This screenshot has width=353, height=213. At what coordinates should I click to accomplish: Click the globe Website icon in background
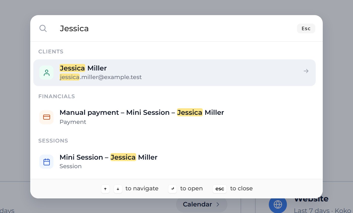click(278, 204)
